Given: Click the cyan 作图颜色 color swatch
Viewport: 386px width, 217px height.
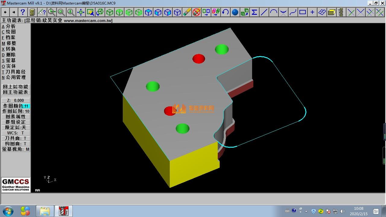Looking at the screenshot, I should [x=26, y=106].
